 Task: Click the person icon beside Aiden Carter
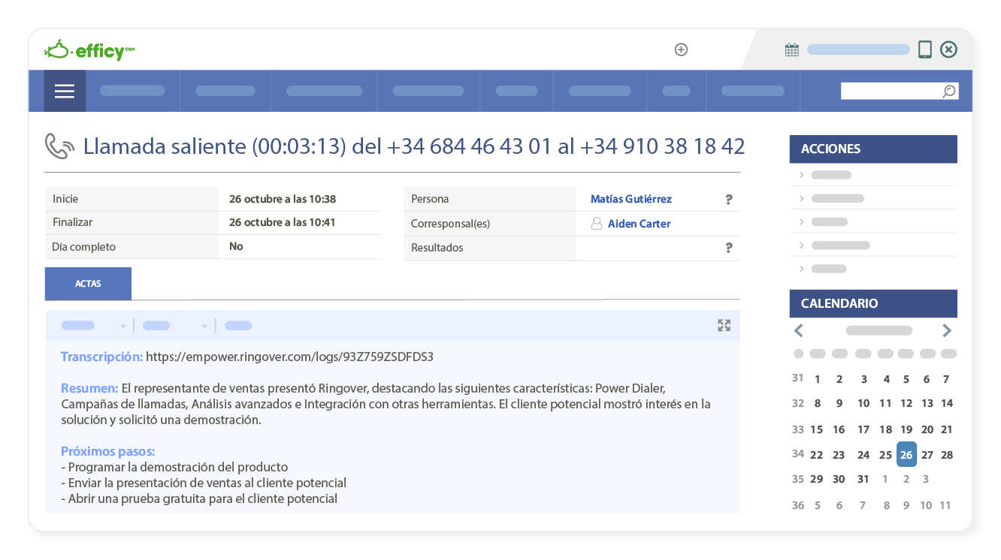[x=597, y=223]
